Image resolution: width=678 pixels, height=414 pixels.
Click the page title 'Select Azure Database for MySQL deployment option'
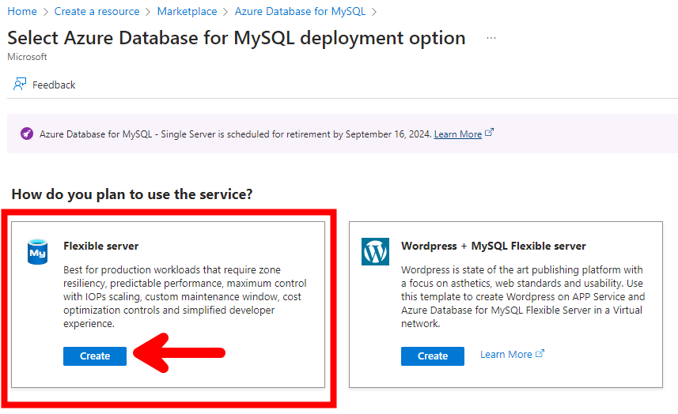tap(236, 38)
